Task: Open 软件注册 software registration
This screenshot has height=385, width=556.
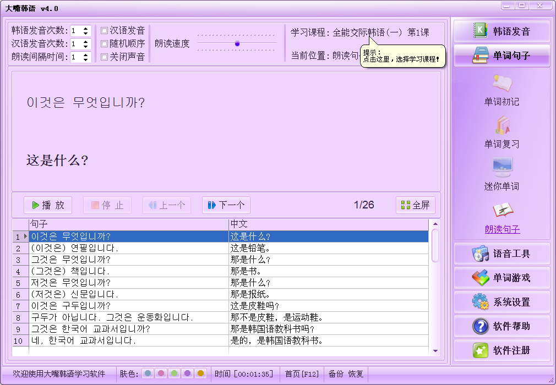Action: (502, 350)
